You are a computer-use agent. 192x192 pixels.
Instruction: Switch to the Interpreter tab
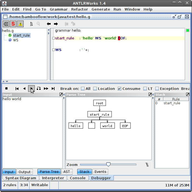point(53,178)
